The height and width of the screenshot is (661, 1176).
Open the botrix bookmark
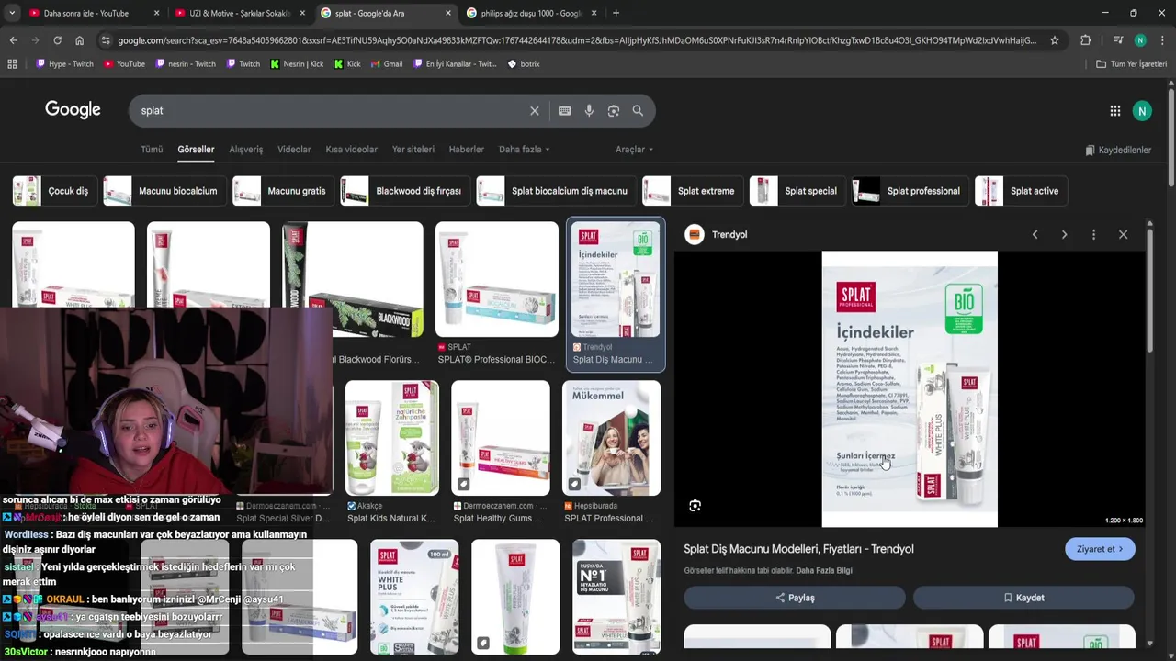[x=524, y=64]
